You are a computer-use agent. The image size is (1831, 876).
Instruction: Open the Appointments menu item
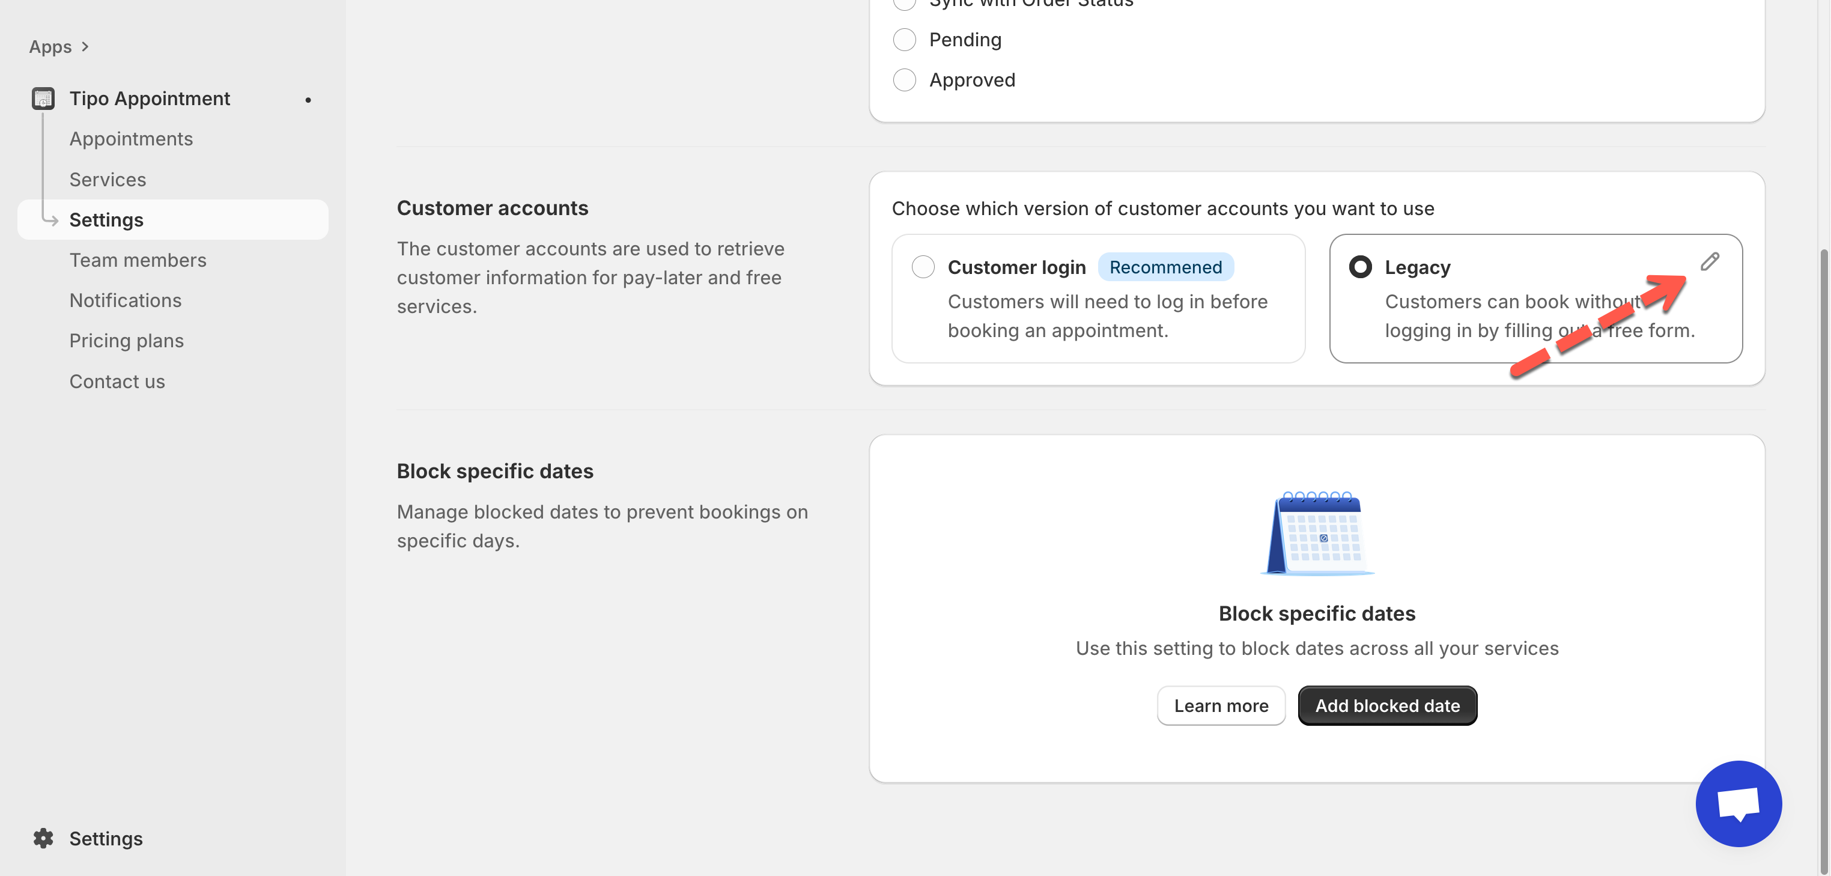131,139
